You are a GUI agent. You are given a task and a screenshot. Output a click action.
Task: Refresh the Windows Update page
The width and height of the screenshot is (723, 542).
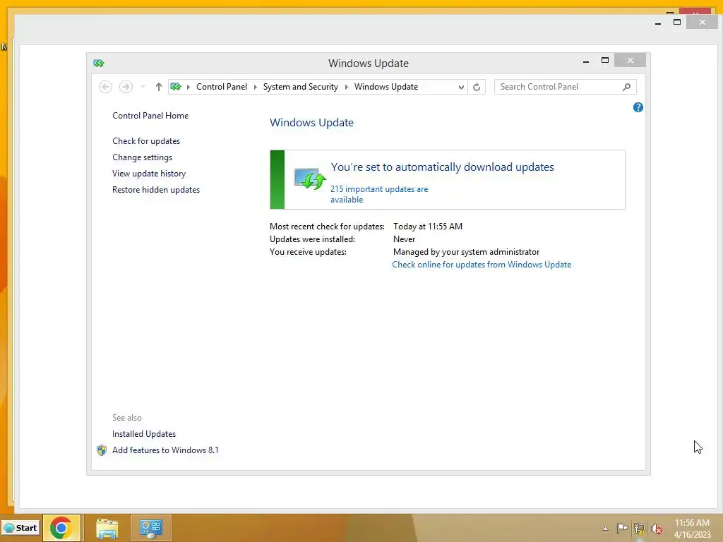tap(477, 87)
